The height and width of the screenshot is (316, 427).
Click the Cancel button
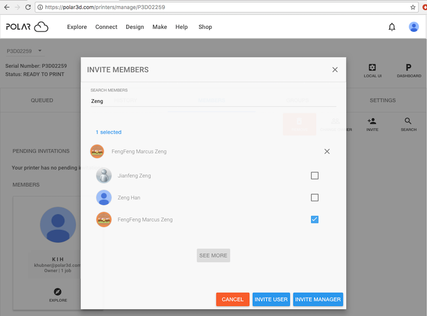233,299
